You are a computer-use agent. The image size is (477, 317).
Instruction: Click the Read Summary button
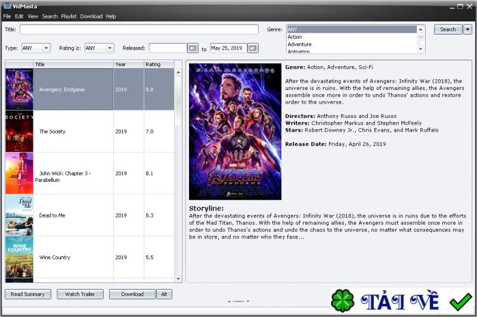[x=27, y=294]
